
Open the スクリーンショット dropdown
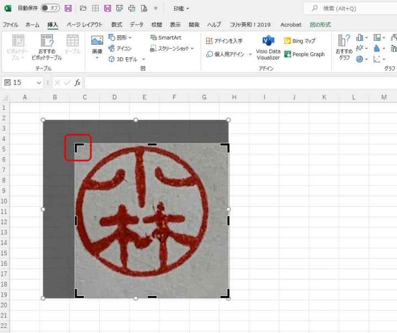(172, 49)
